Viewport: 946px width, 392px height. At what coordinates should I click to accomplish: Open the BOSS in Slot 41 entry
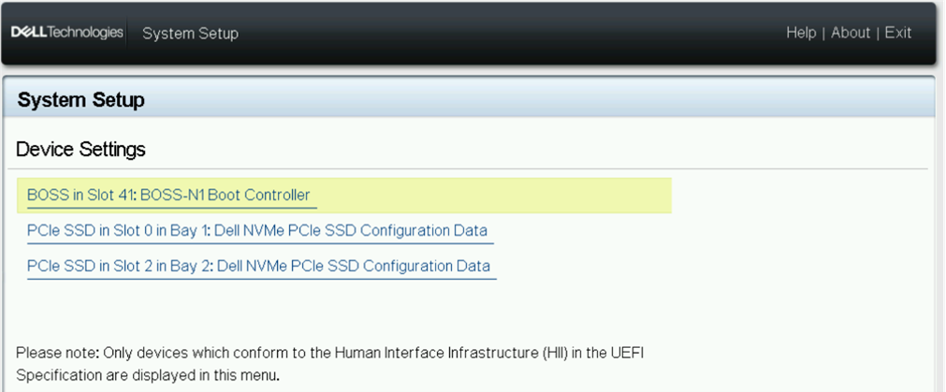(81, 196)
